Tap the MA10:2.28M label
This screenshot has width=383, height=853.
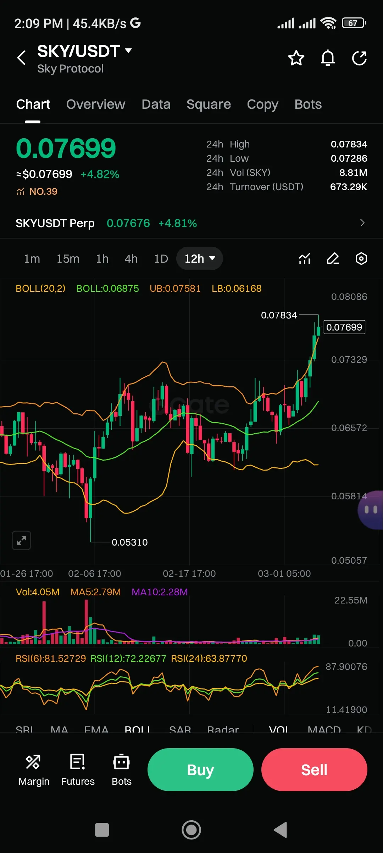(160, 592)
